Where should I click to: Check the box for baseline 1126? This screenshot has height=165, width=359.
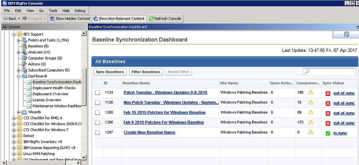[x=97, y=103]
